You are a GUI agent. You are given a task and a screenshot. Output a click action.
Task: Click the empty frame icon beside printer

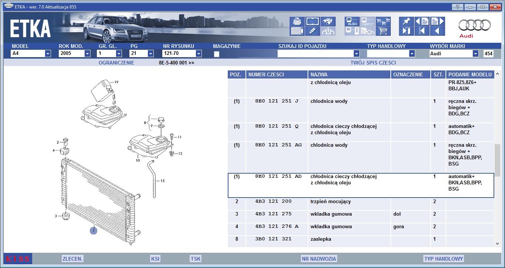coord(312,21)
